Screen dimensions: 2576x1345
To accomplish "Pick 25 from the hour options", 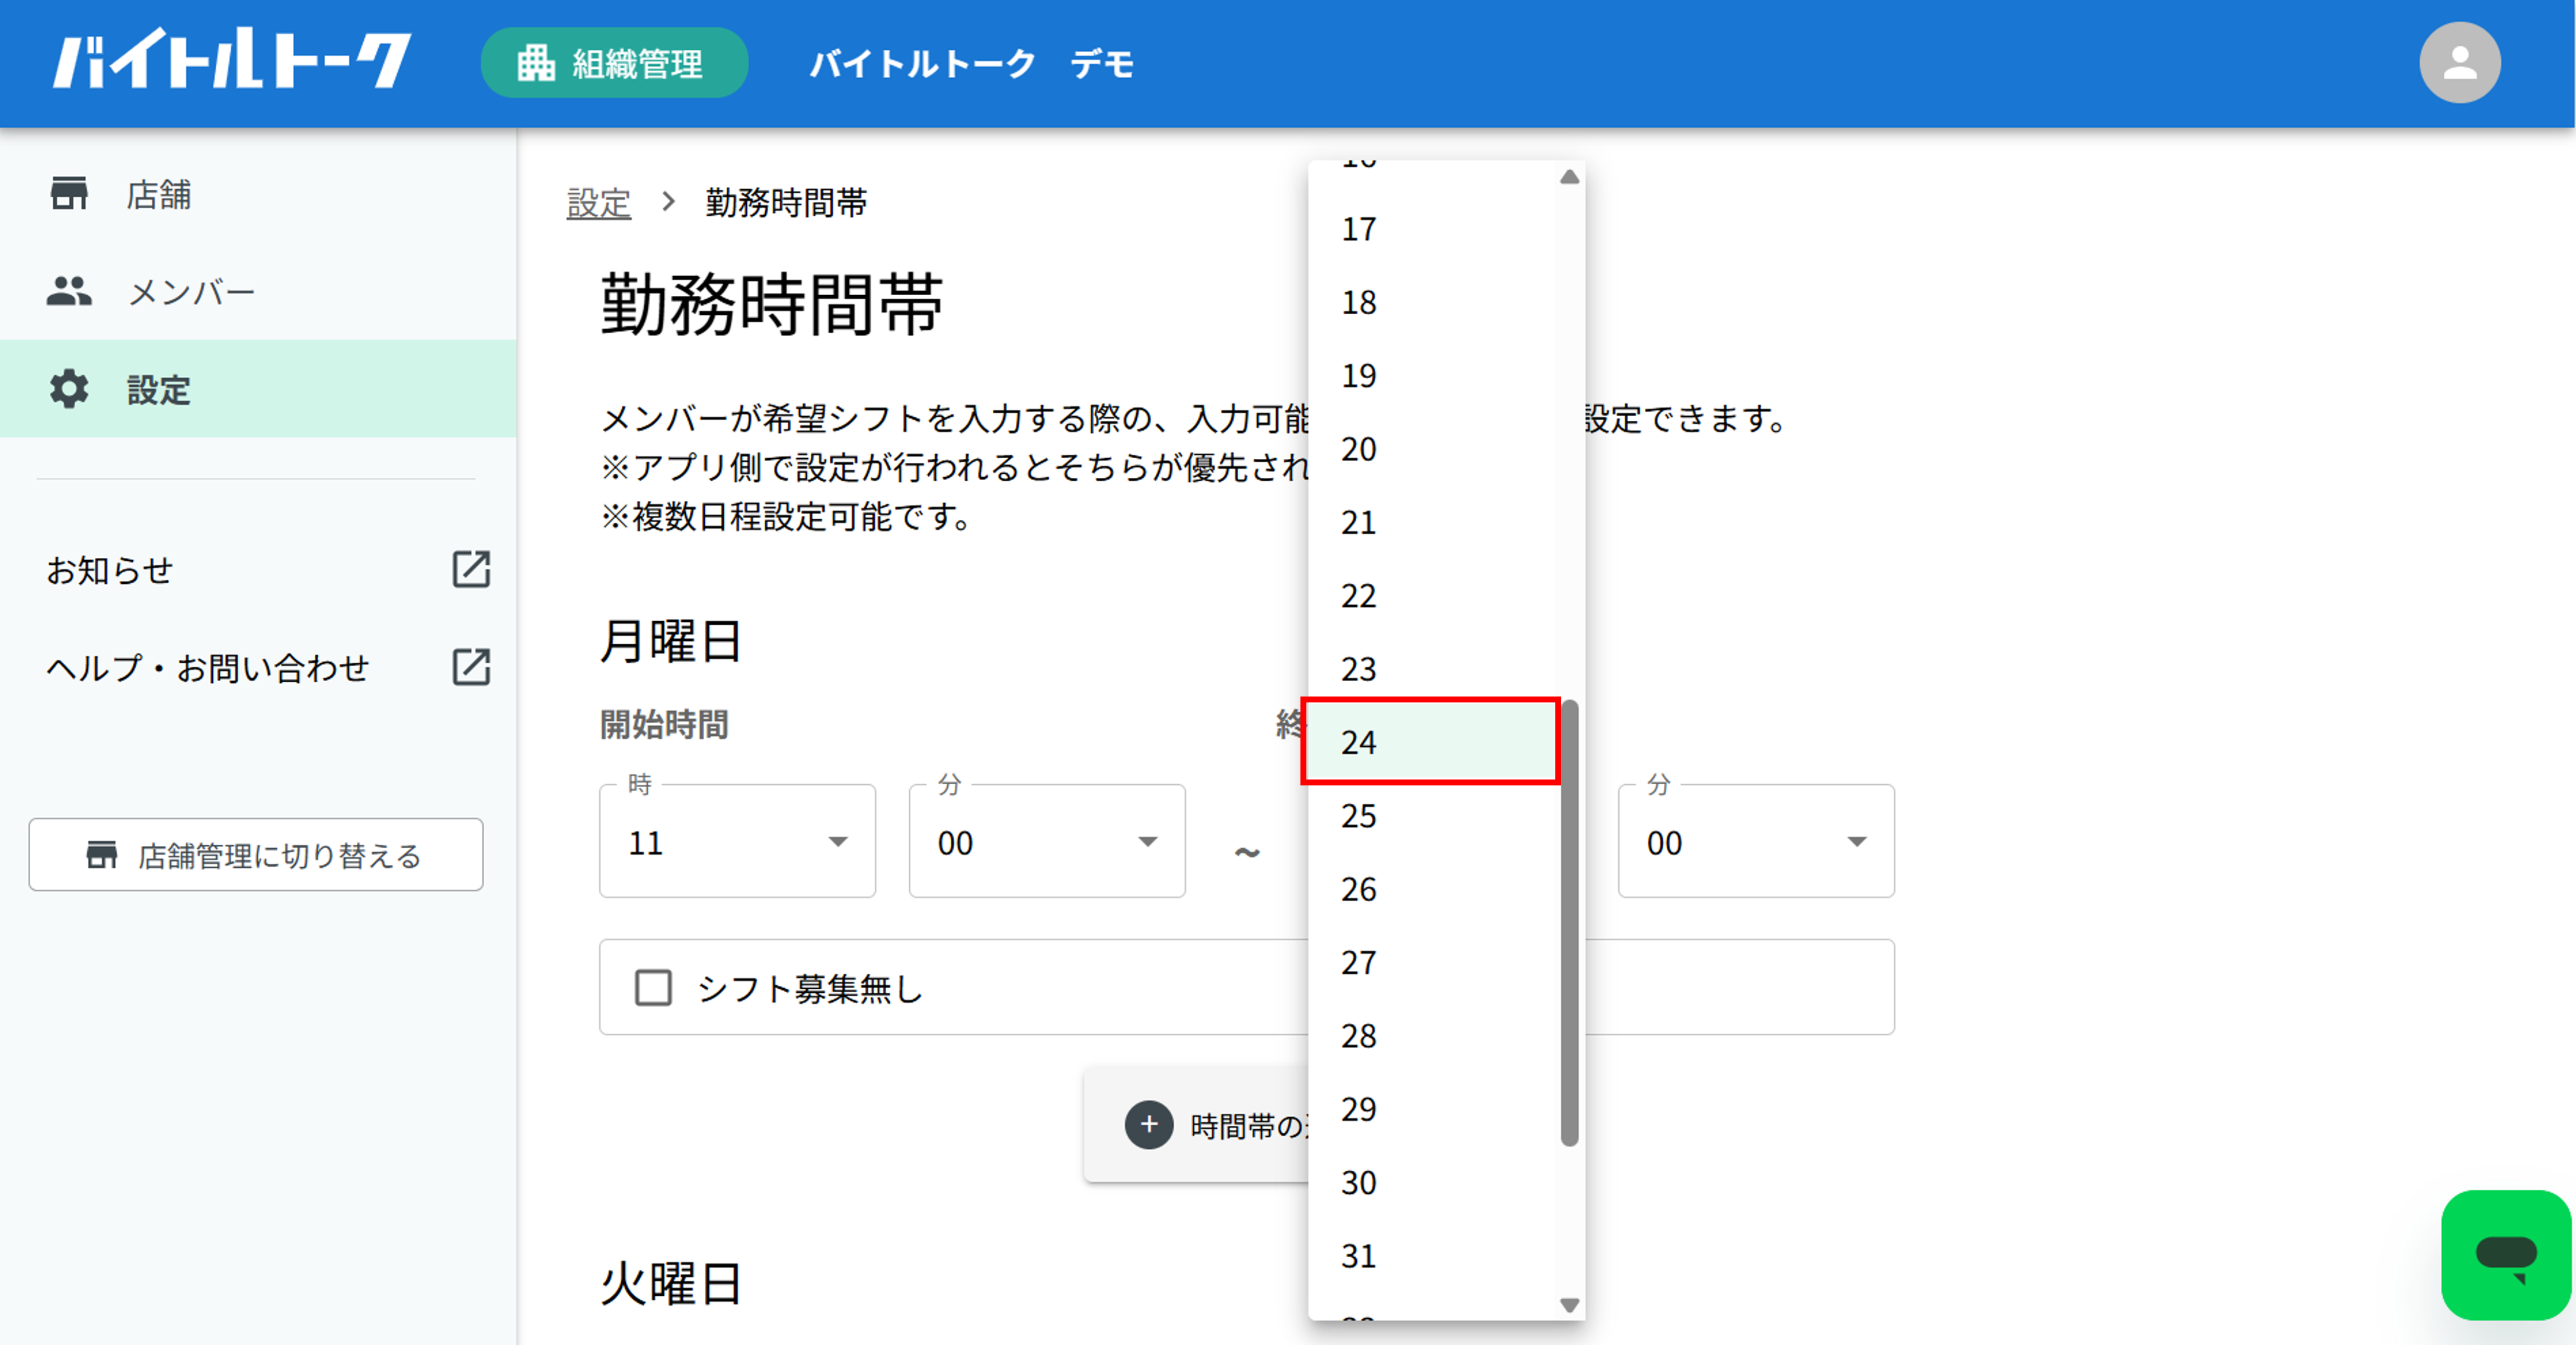I will [1434, 816].
